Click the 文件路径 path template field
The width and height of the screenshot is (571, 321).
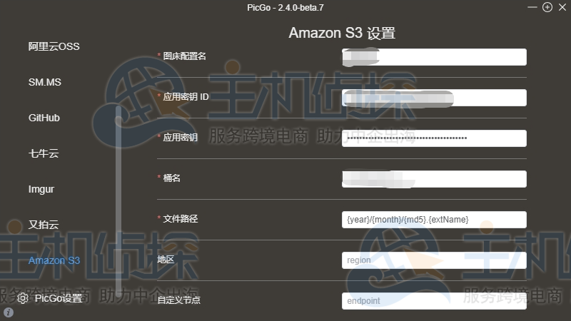pos(434,220)
